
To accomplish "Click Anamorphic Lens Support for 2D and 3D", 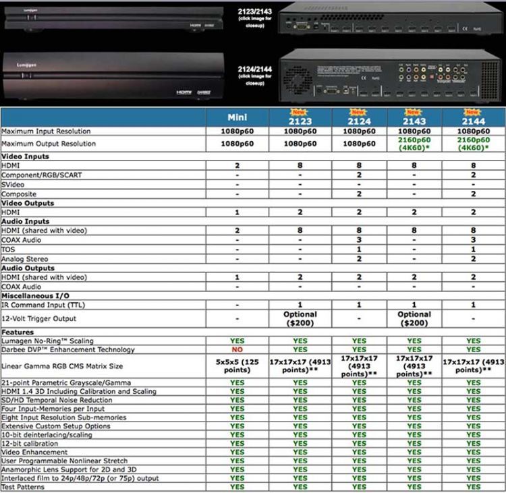I will (x=69, y=470).
